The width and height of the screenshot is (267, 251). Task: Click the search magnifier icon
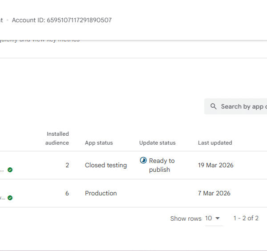click(x=213, y=106)
